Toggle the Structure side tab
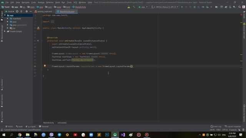246x138 pixels. (2, 85)
